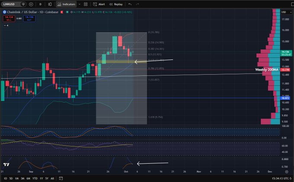This screenshot has width=294, height=182.
Task: Select the 0.236 (14.905) Fibonacci label
Action: tap(156, 42)
